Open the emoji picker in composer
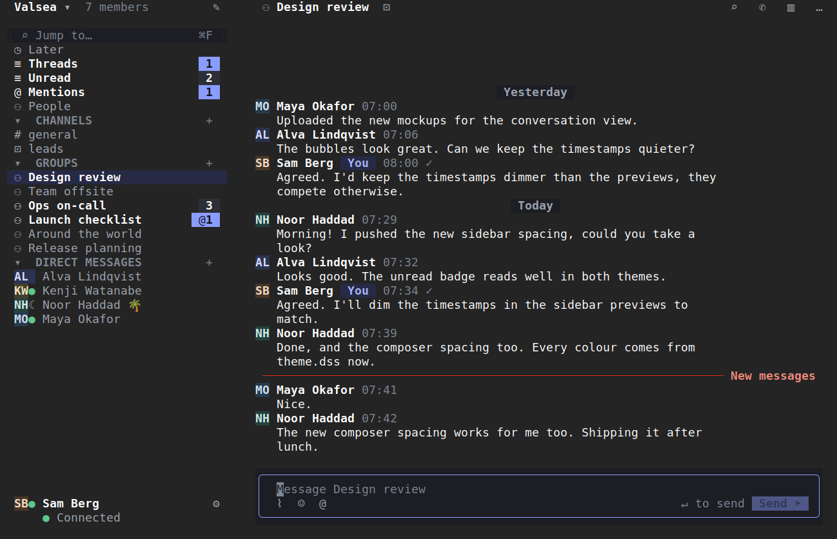This screenshot has height=539, width=837. (x=301, y=504)
